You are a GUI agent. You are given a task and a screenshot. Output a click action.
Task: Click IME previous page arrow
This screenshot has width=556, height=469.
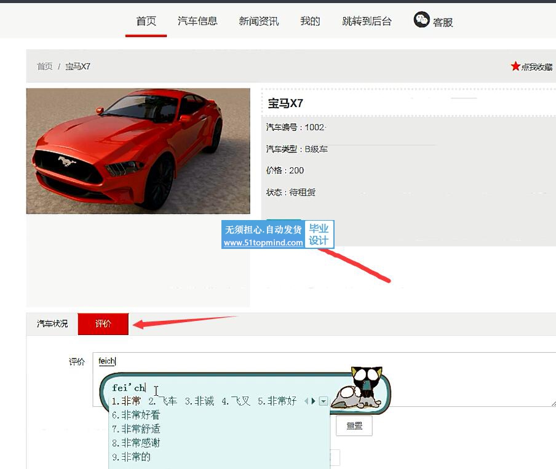click(306, 401)
